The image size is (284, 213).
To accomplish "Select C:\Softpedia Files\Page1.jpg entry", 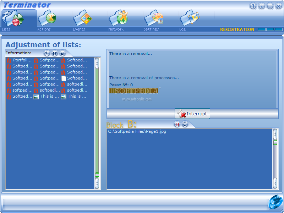I will coord(137,131).
